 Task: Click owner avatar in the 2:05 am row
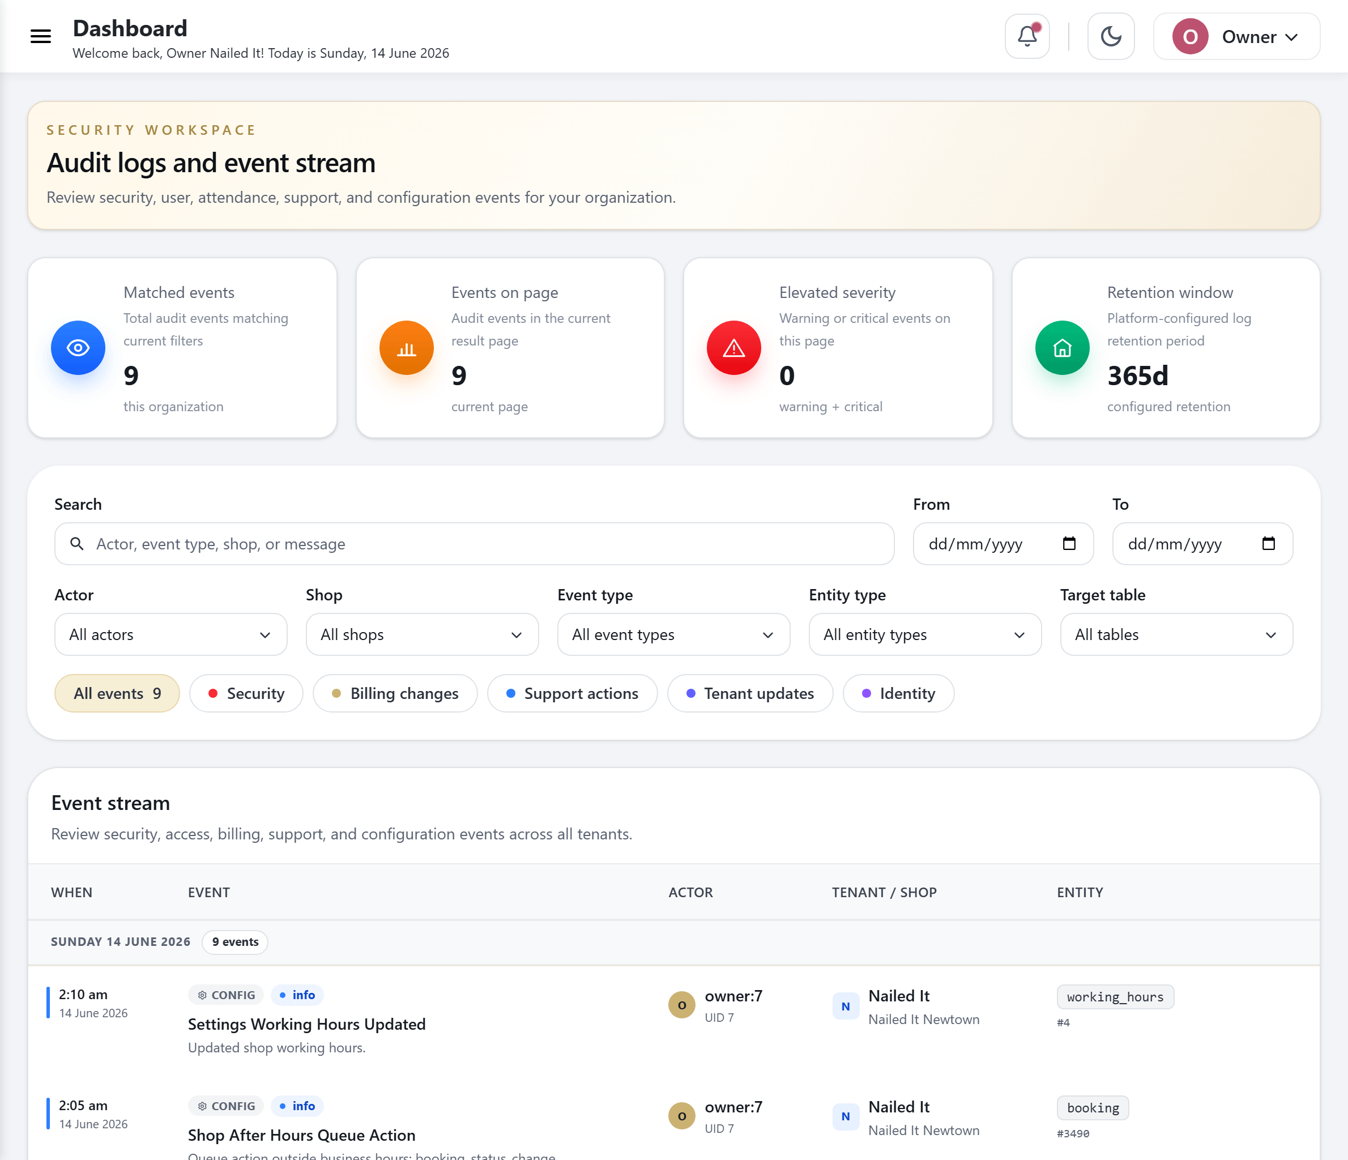pyautogui.click(x=682, y=1117)
